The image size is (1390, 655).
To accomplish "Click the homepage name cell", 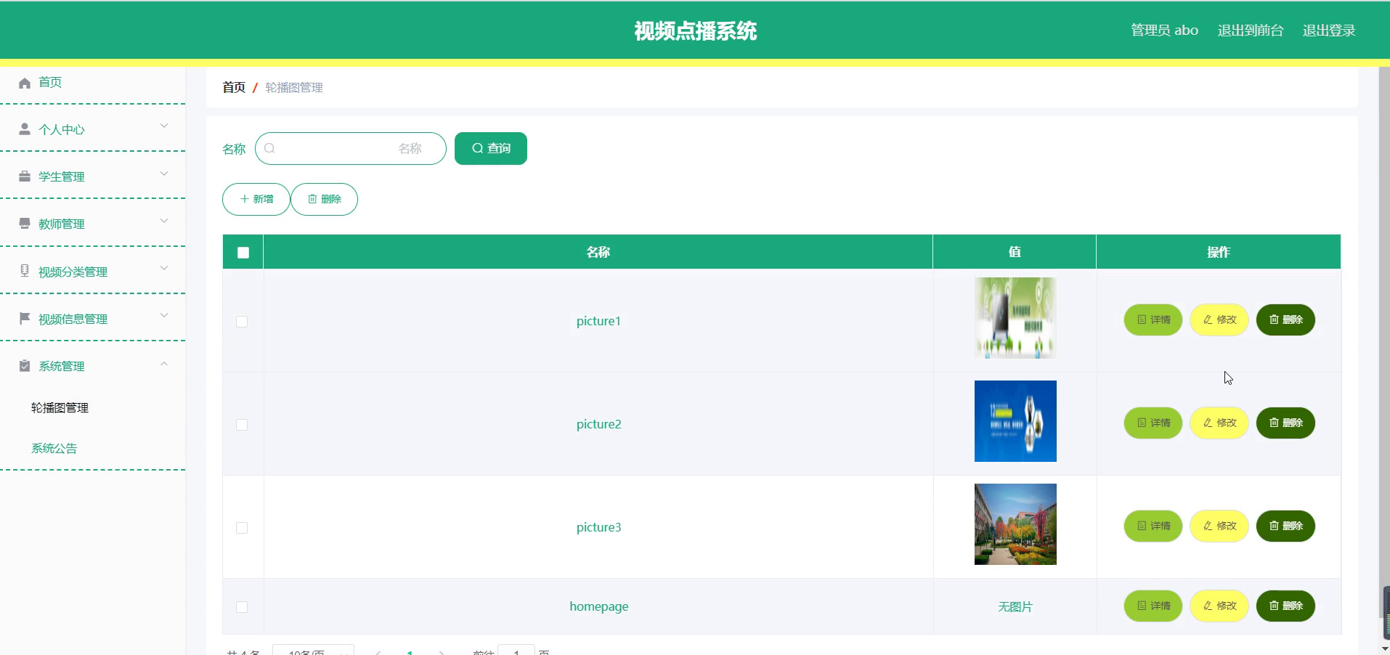I will (x=598, y=606).
